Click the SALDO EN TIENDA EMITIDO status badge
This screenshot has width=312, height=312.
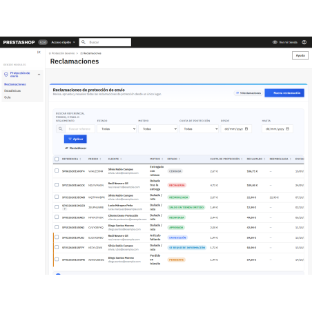coord(186,207)
